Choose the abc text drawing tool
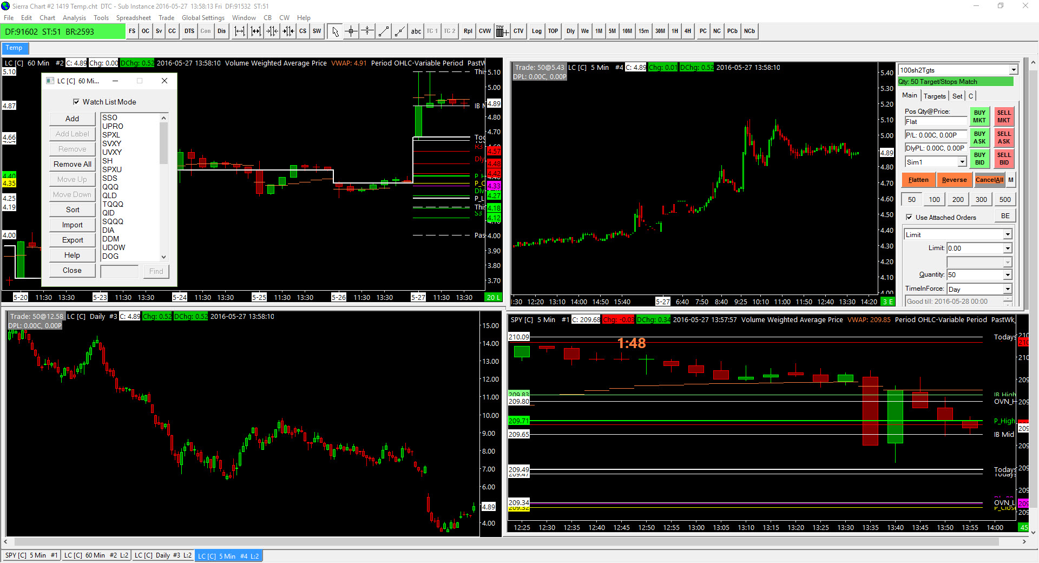The image size is (1039, 563). click(x=416, y=31)
